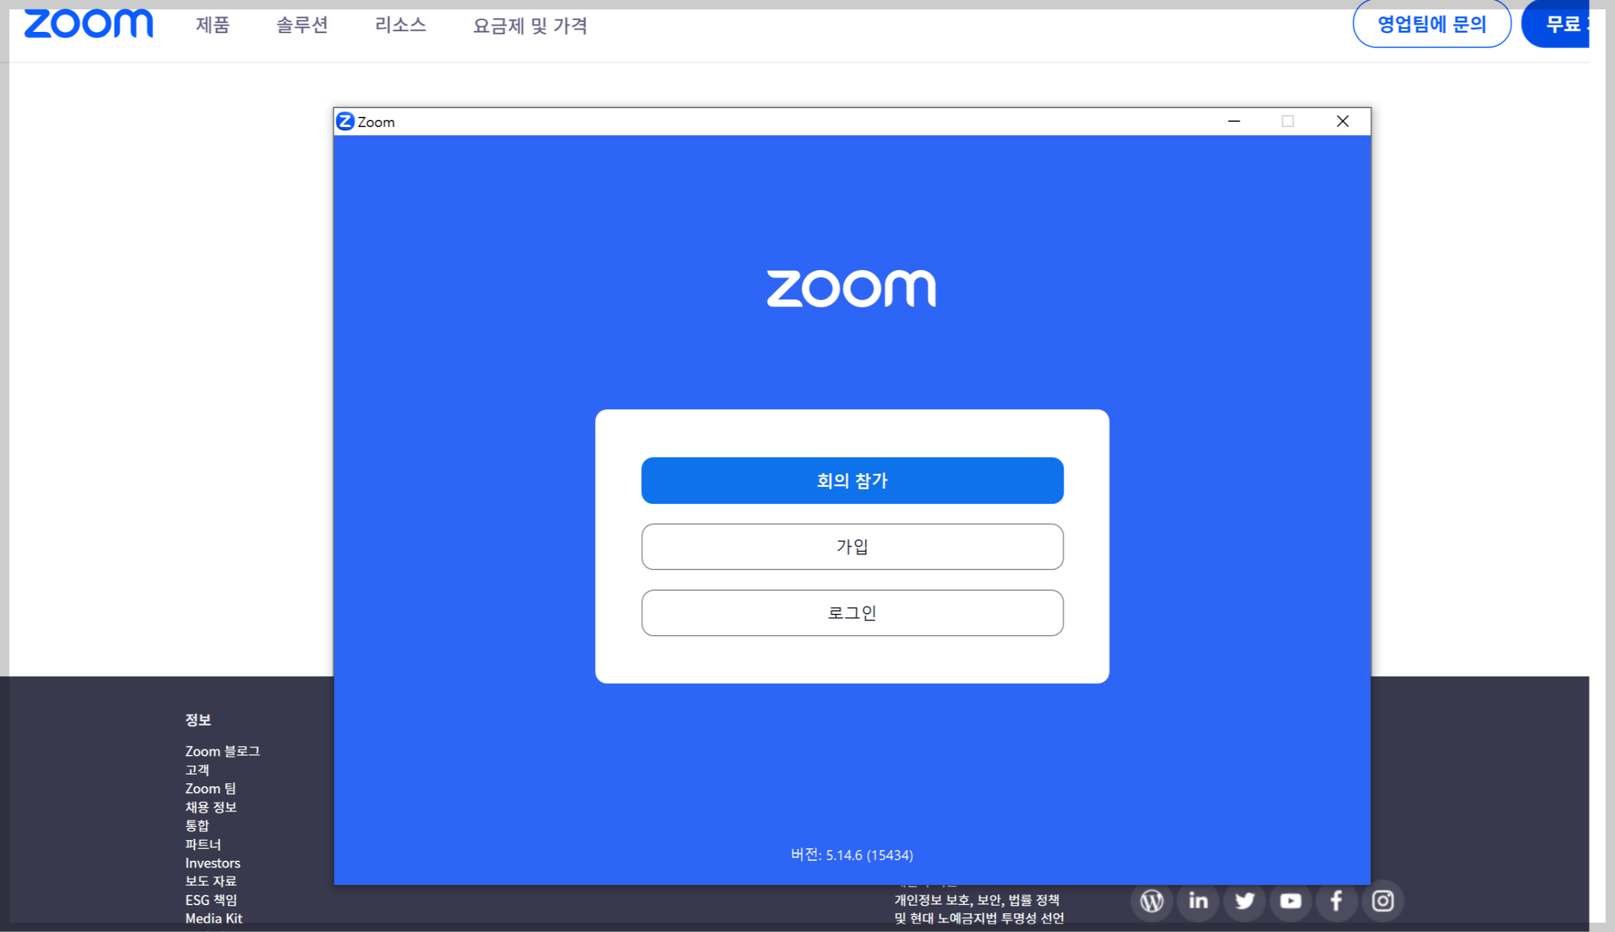The image size is (1615, 932).
Task: Open 요금제 및 가격 page
Action: pos(530,26)
